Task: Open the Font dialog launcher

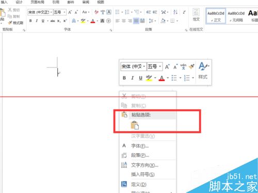Action: (x=111, y=30)
